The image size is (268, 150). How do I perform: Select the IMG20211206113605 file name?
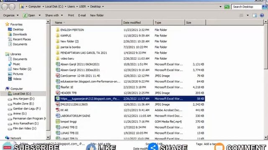74,105
